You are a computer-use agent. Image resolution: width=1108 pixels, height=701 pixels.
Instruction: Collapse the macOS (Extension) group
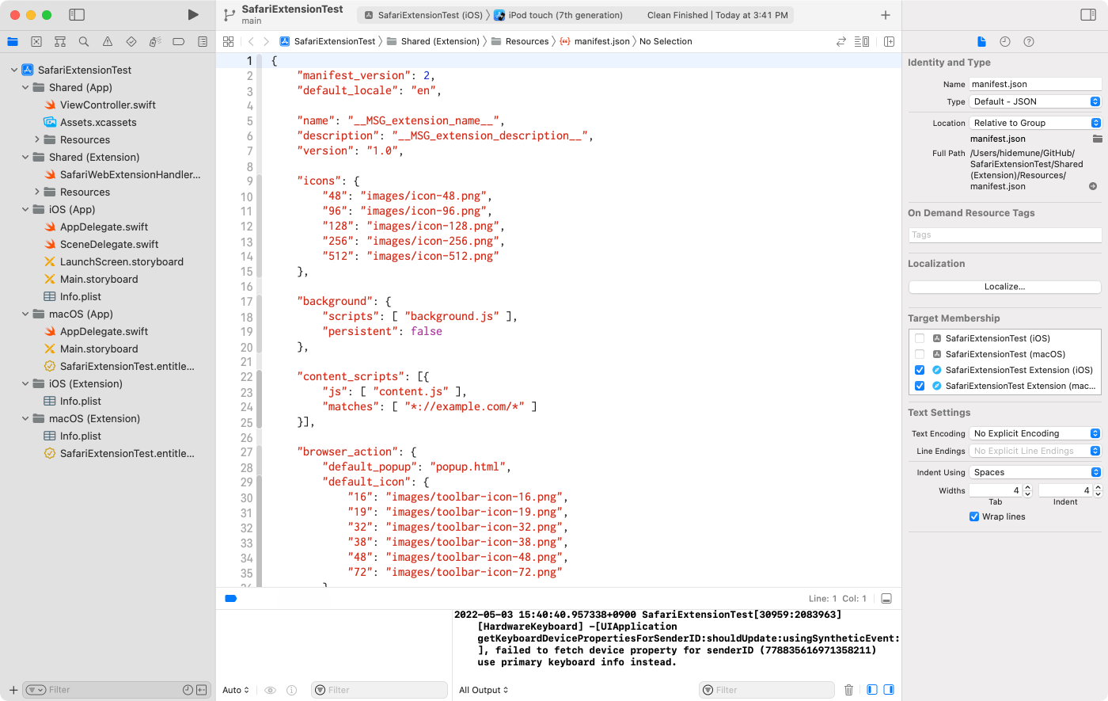(25, 419)
